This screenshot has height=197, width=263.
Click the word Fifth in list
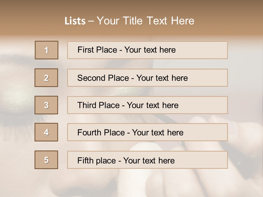[x=86, y=160]
